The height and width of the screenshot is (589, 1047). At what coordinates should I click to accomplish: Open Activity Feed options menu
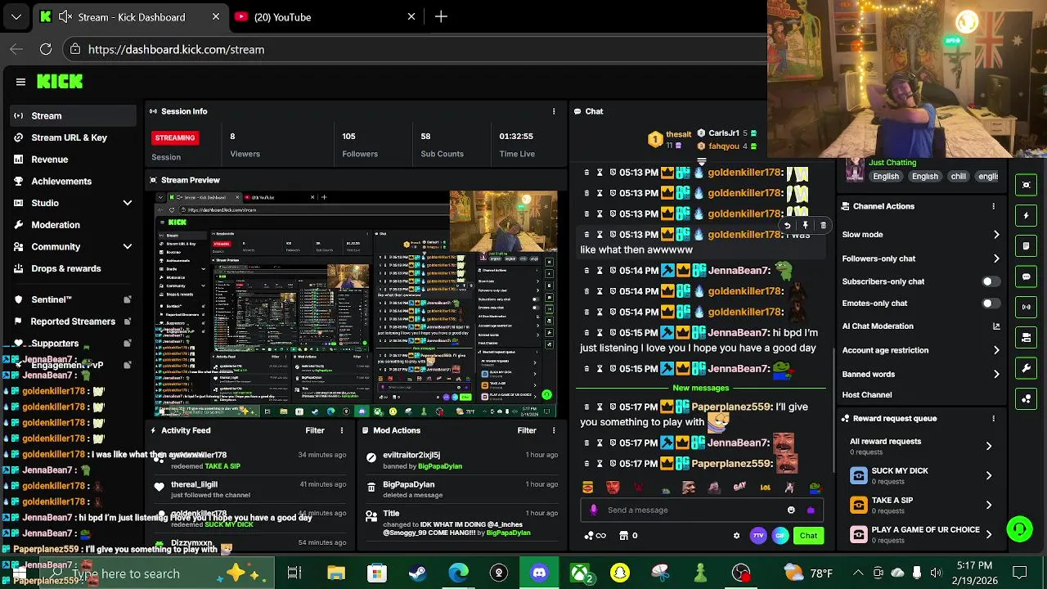pos(342,430)
